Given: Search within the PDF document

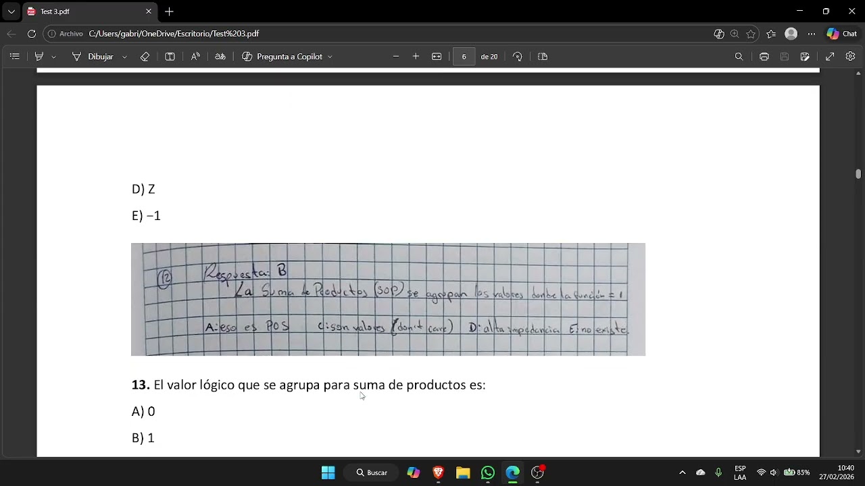Looking at the screenshot, I should (x=739, y=57).
